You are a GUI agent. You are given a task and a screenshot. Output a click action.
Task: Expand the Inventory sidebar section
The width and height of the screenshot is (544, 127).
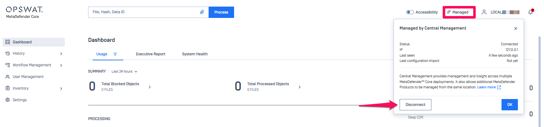click(61, 89)
